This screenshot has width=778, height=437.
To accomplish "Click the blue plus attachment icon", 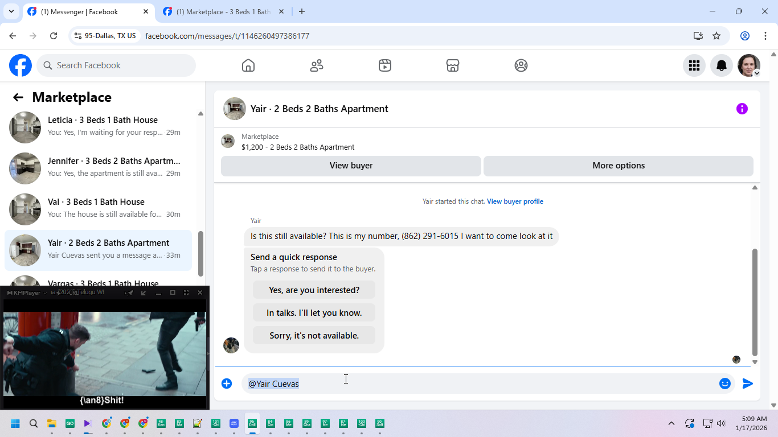I will (227, 384).
